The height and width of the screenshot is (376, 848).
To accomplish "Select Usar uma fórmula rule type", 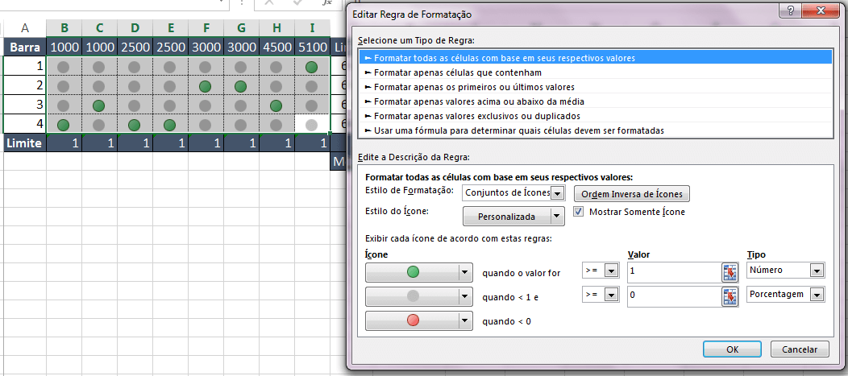I will coord(595,130).
